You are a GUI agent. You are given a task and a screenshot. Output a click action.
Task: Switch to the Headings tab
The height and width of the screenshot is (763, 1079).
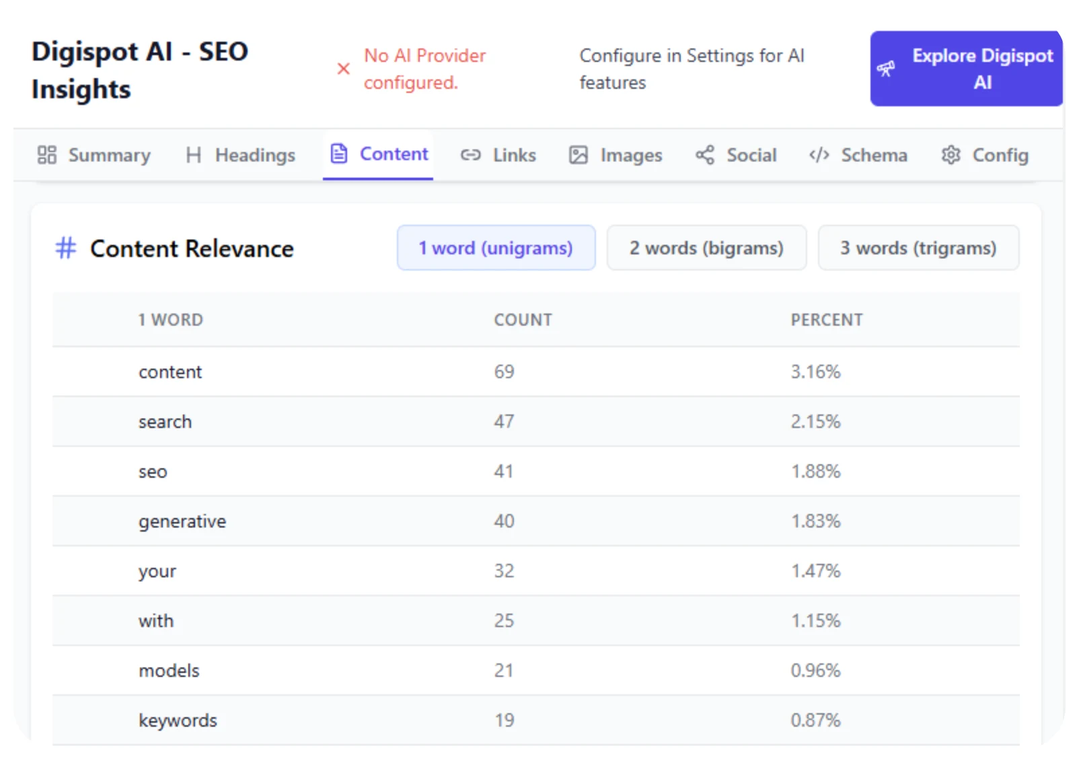241,155
